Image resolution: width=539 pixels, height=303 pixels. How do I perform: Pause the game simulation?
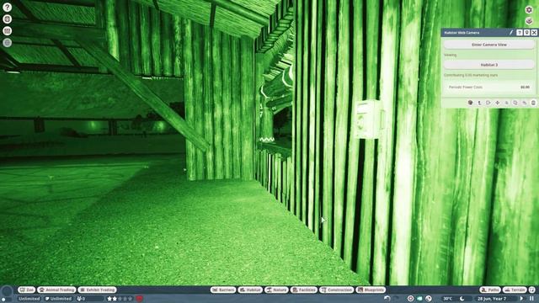pyautogui.click(x=531, y=299)
